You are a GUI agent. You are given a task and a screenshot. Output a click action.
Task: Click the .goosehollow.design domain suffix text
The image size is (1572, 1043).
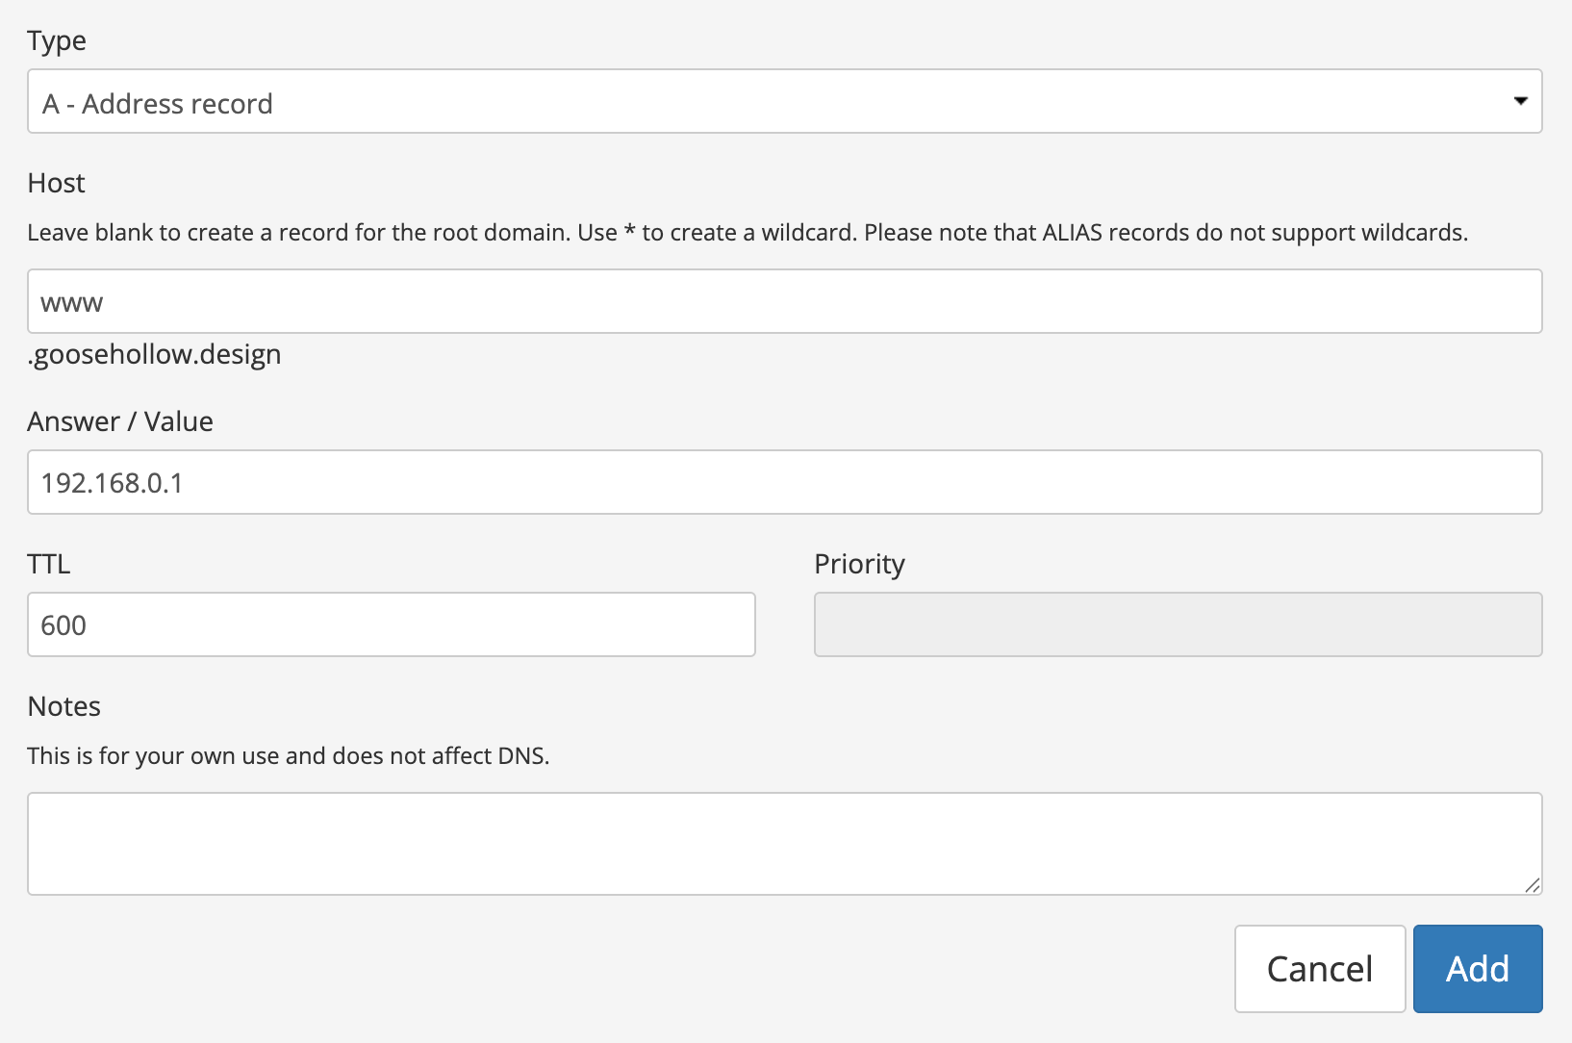155,355
